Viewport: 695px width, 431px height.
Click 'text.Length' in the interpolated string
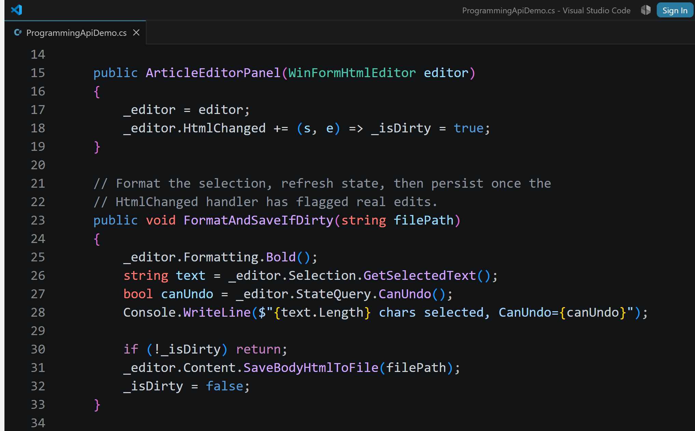point(322,313)
